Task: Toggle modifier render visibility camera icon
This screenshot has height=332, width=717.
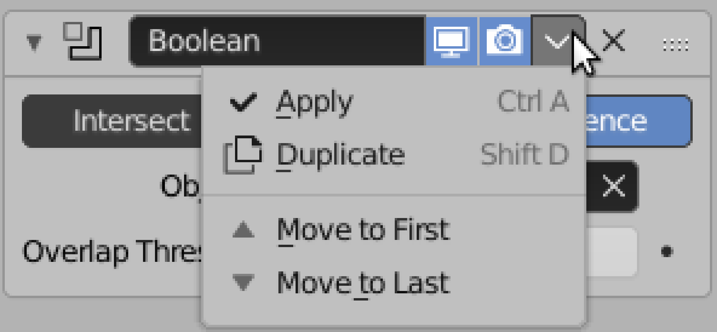Action: pos(505,41)
